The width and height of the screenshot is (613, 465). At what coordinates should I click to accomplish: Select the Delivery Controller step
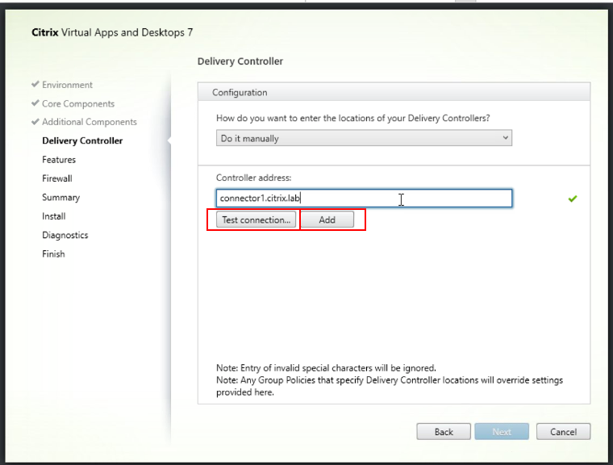point(82,141)
